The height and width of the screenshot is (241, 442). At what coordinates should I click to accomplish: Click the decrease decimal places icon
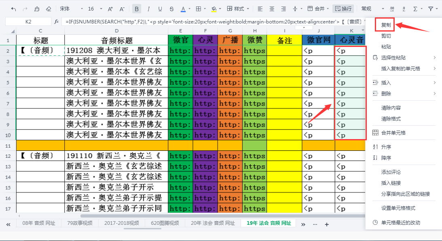click(404, 9)
